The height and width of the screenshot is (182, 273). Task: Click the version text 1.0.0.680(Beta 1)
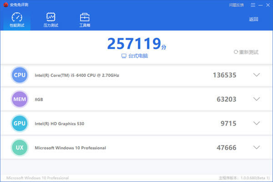[x=255, y=178]
